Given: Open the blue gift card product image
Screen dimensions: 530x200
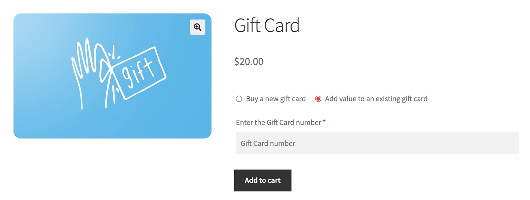Looking at the screenshot, I should click(x=112, y=76).
